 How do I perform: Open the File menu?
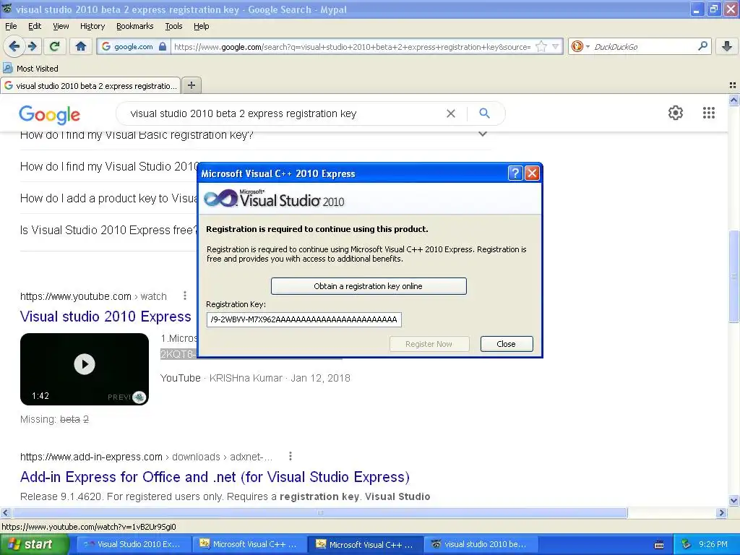pyautogui.click(x=11, y=26)
